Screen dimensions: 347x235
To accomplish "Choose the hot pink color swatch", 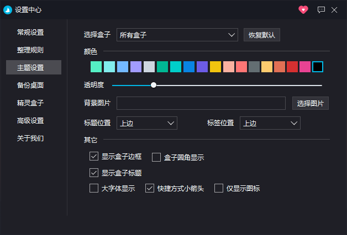I will coord(305,67).
